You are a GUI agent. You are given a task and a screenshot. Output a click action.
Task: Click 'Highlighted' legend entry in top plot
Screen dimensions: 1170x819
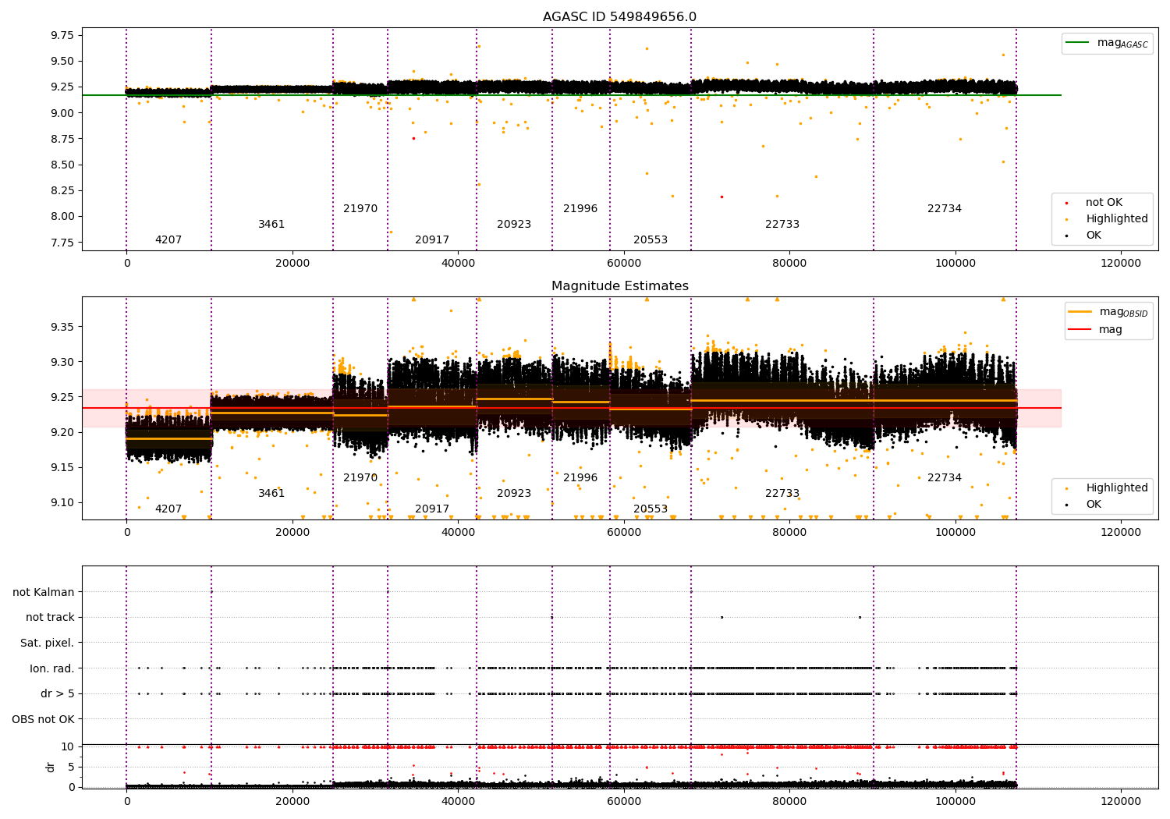1117,219
